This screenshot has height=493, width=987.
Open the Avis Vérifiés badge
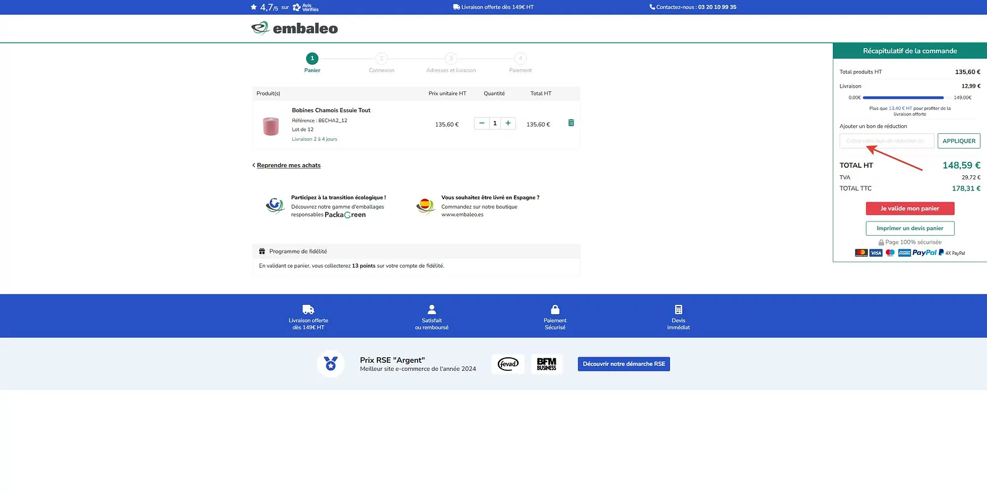click(306, 7)
